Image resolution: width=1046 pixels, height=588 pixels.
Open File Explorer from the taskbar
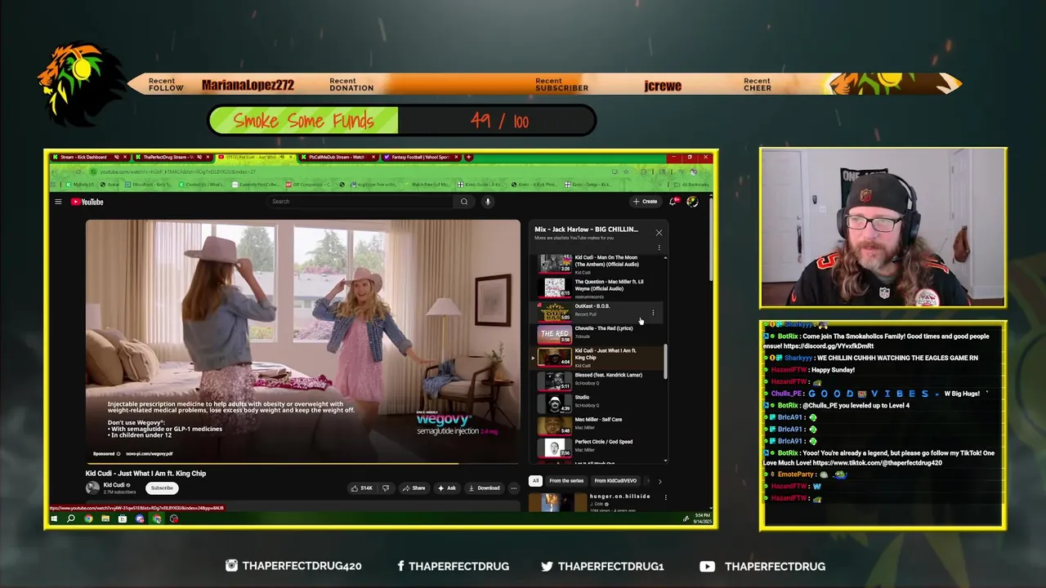tap(105, 519)
